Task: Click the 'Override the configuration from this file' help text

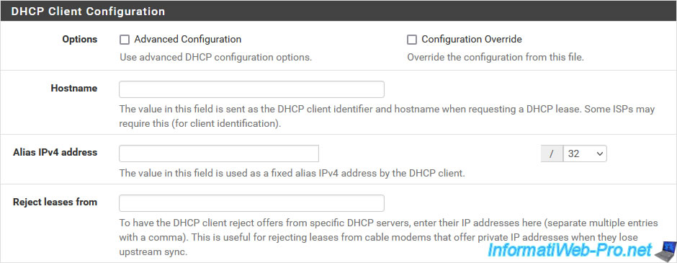Action: point(496,57)
